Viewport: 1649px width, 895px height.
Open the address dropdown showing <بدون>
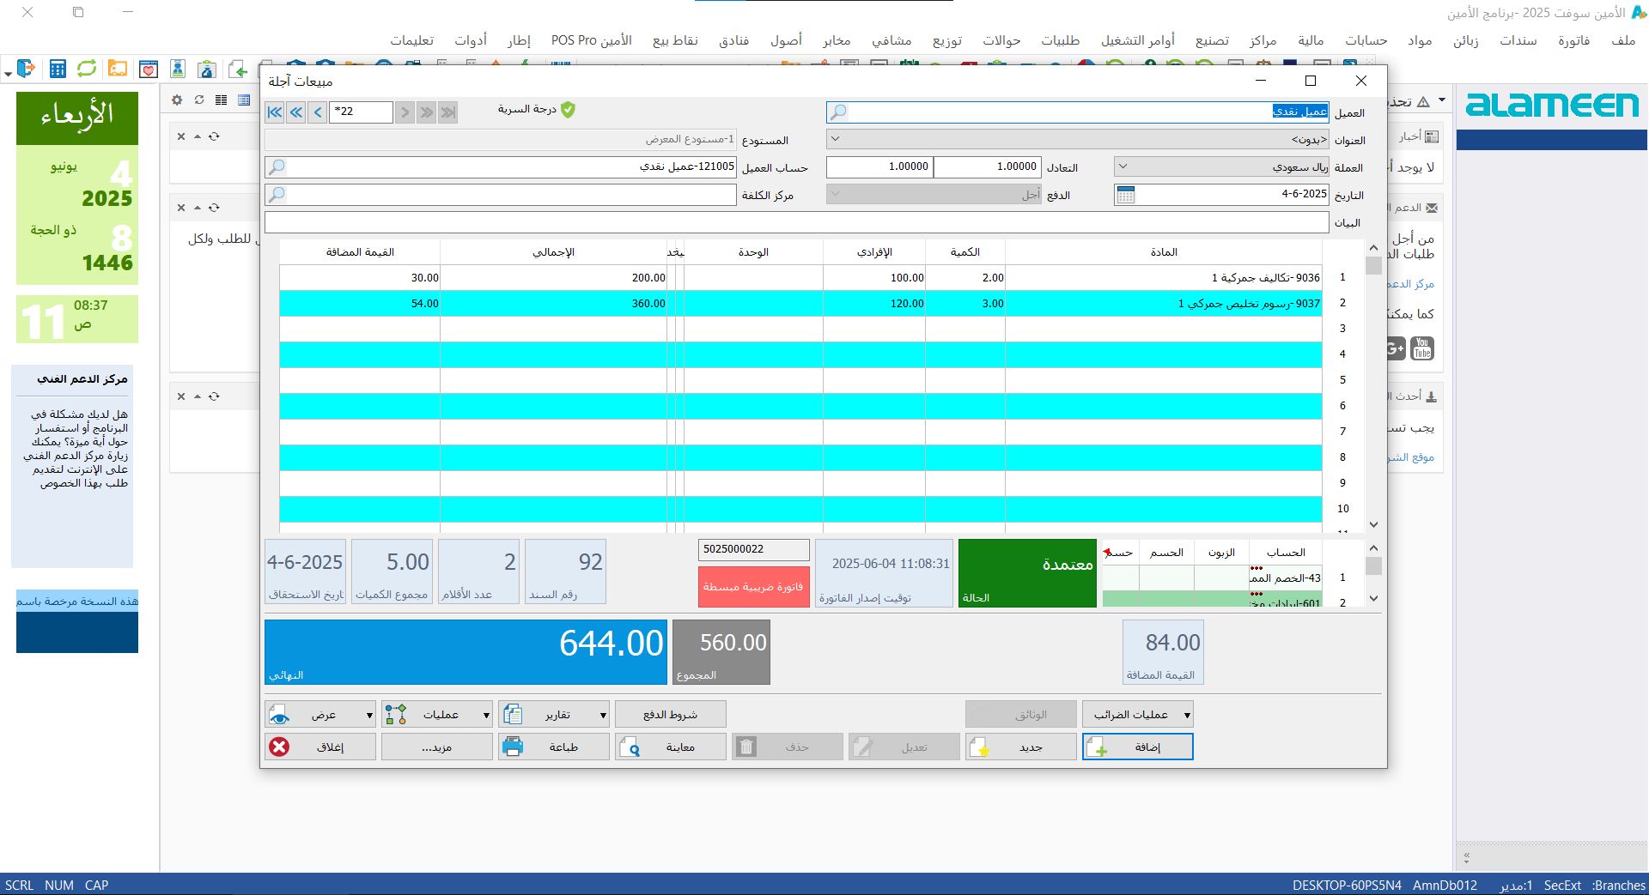[x=836, y=140]
